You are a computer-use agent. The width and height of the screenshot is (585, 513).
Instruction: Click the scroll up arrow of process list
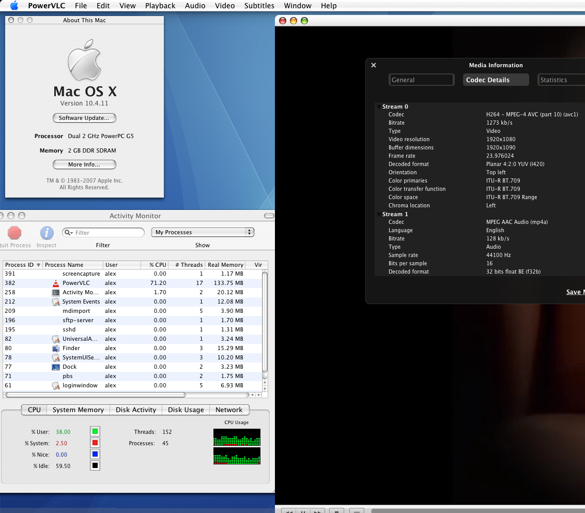[x=265, y=383]
